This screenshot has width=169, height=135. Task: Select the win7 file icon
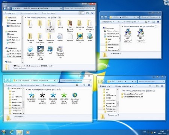(50, 50)
